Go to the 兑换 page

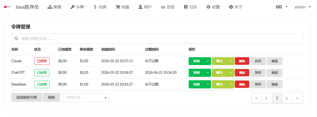[x=100, y=7]
